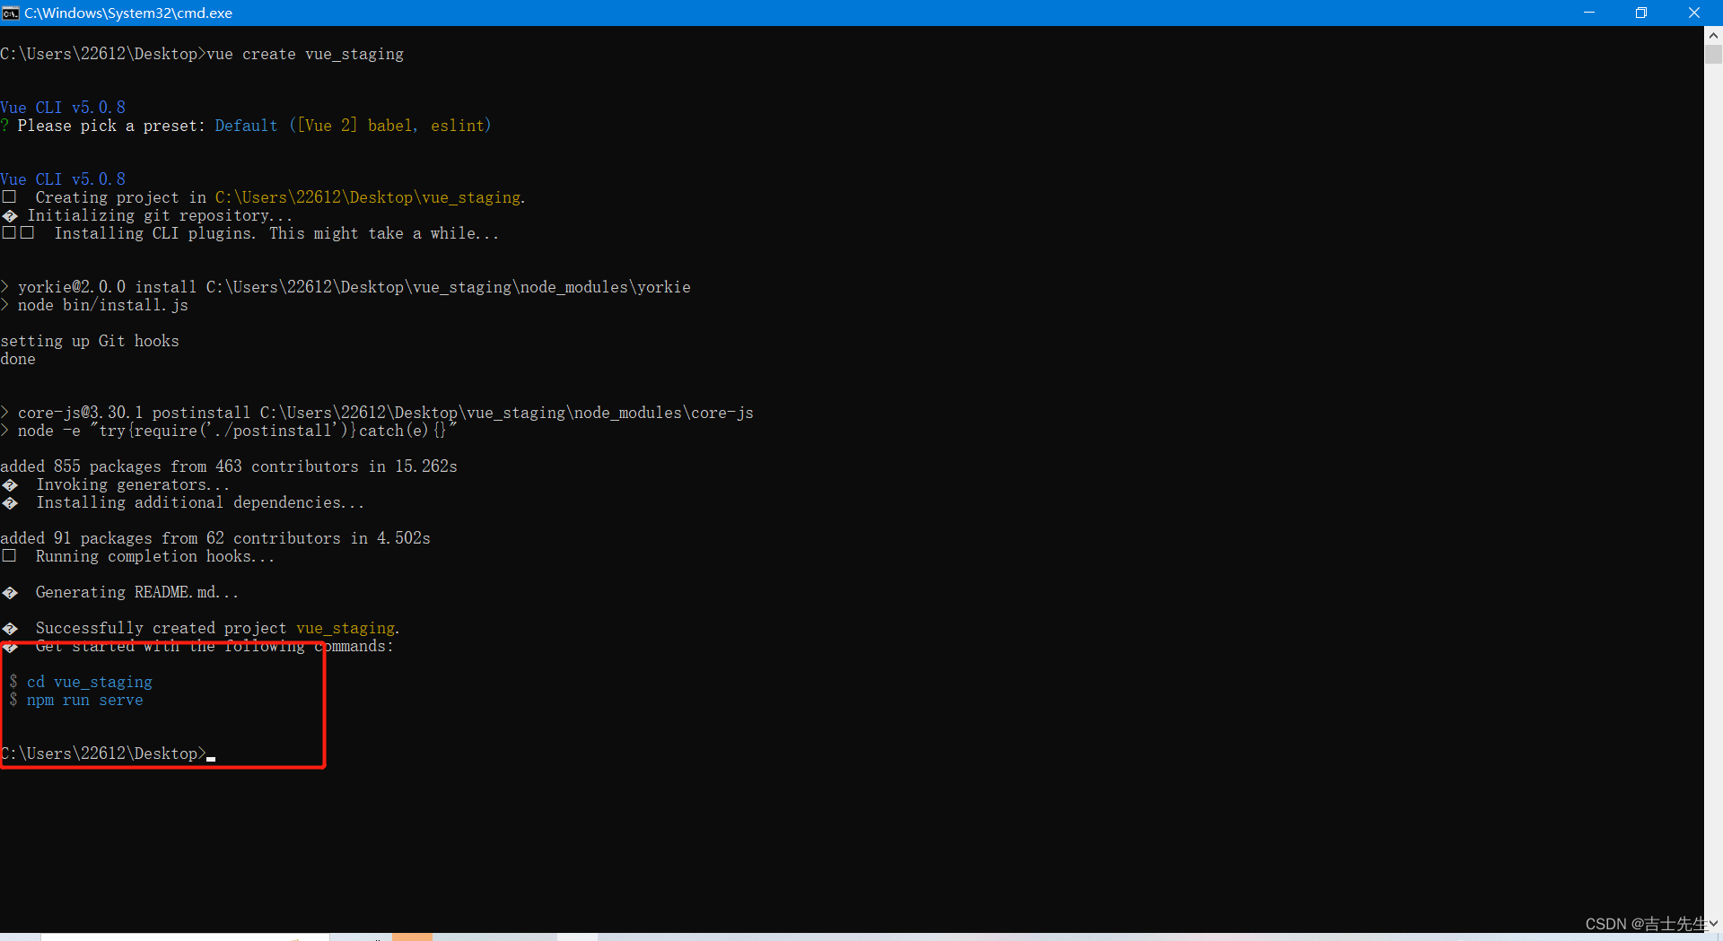This screenshot has width=1723, height=941.
Task: Click 'Default ([Vue 2] babel, eslint)' text
Action: [x=353, y=126]
